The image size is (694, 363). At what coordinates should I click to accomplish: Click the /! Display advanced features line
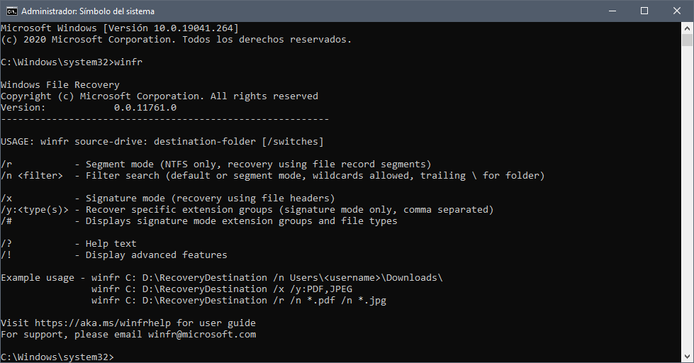(x=113, y=255)
